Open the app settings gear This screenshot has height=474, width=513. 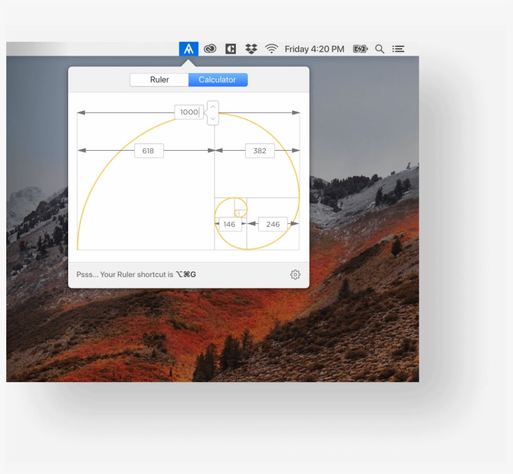coord(295,274)
